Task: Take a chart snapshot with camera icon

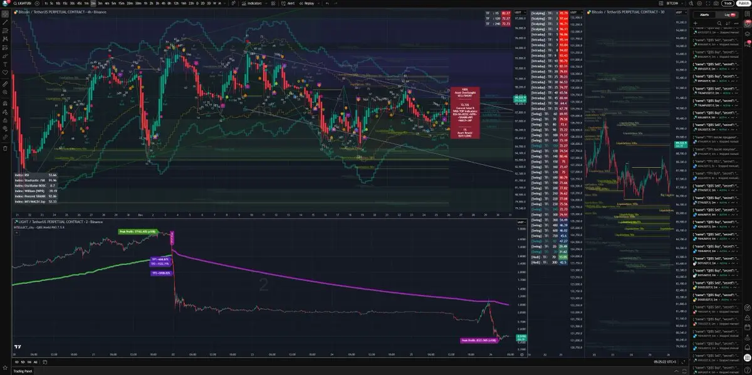Action: (716, 4)
